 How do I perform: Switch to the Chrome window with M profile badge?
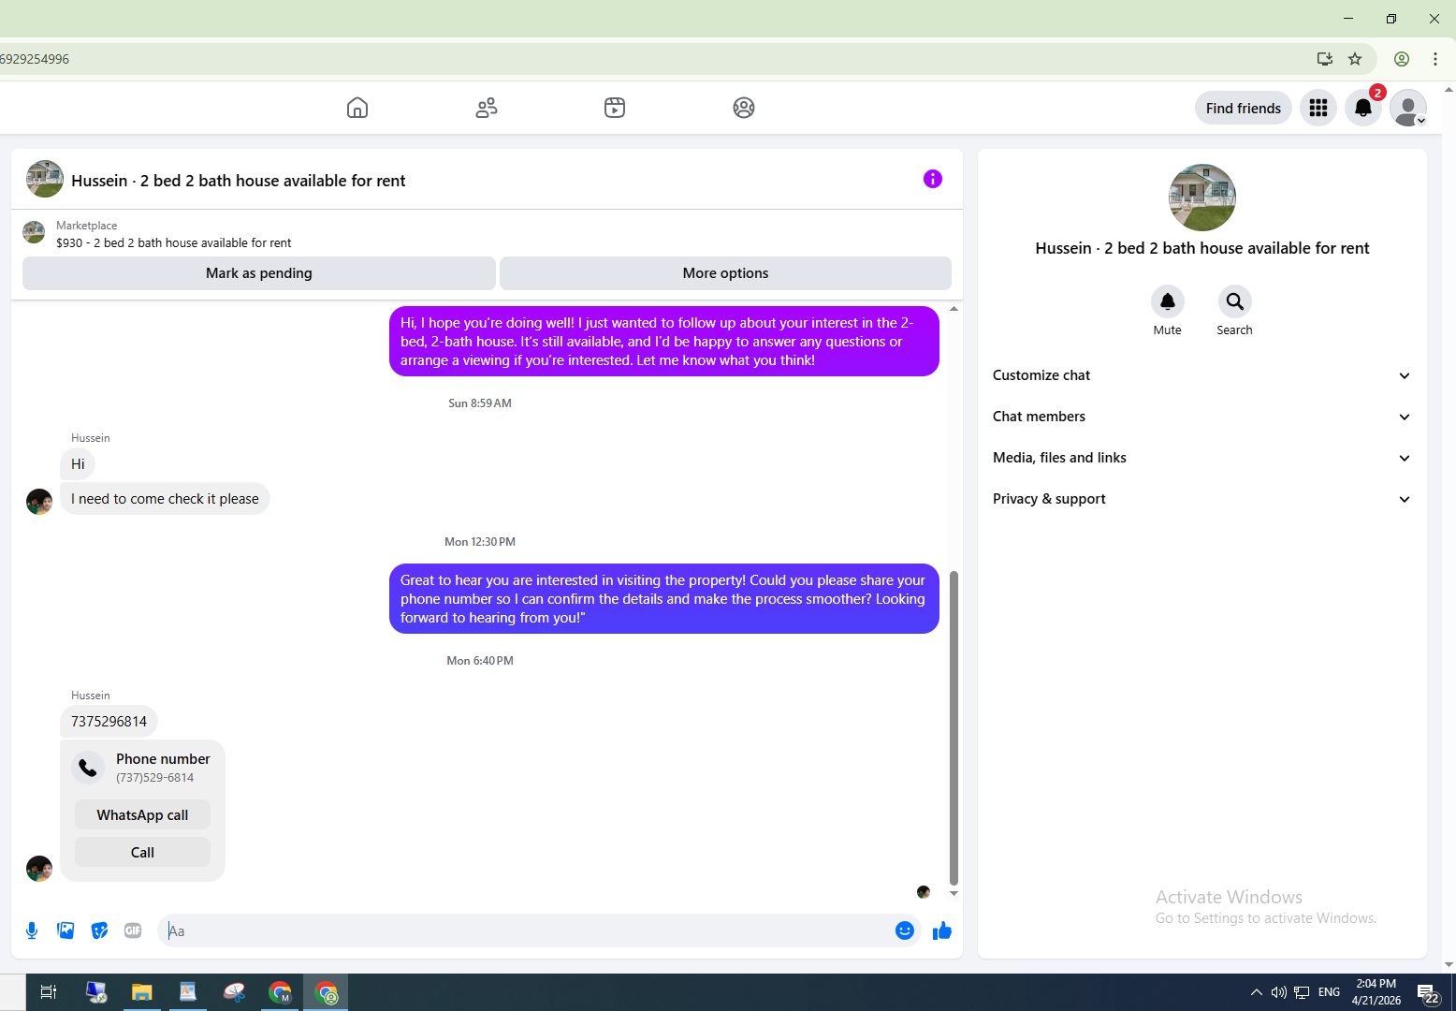pyautogui.click(x=280, y=992)
